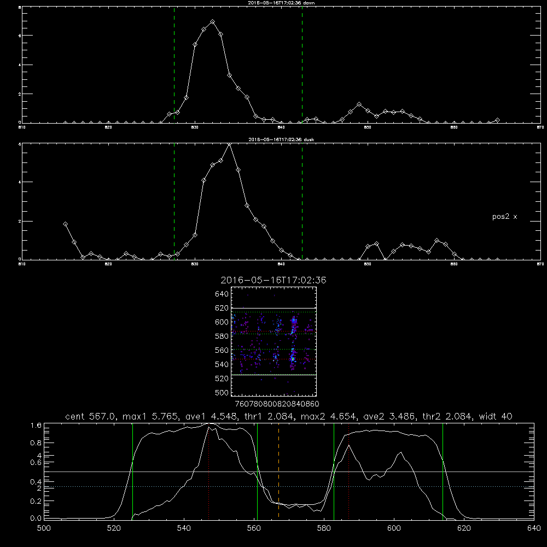This screenshot has height=547, width=547.
Task: Click the "520" y-axis label of image panel
Action: pyautogui.click(x=222, y=379)
